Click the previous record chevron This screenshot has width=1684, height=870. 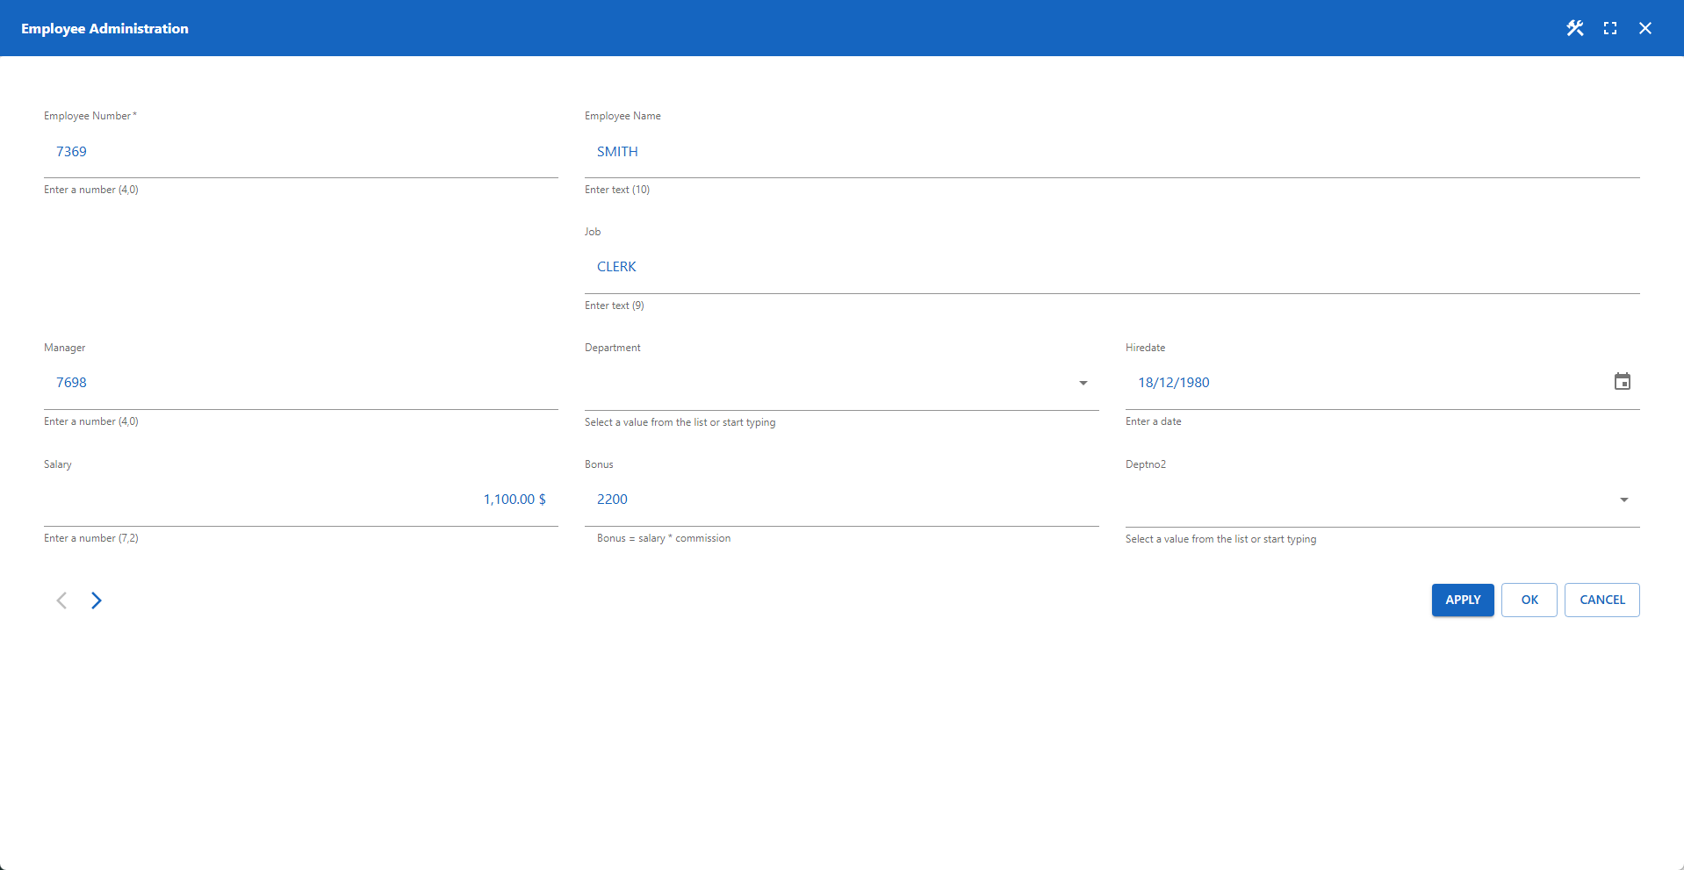click(61, 600)
